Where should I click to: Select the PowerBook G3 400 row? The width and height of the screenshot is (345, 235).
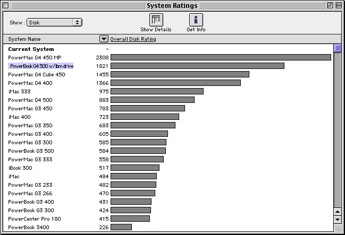pos(169,202)
